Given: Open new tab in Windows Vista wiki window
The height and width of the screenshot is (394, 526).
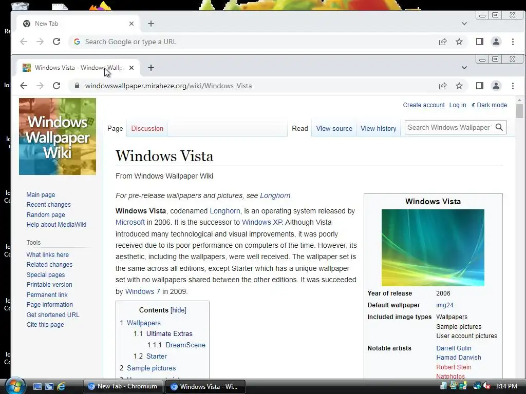Looking at the screenshot, I should [151, 68].
